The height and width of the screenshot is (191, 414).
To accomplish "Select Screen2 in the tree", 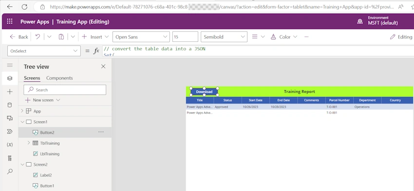I will [40, 164].
